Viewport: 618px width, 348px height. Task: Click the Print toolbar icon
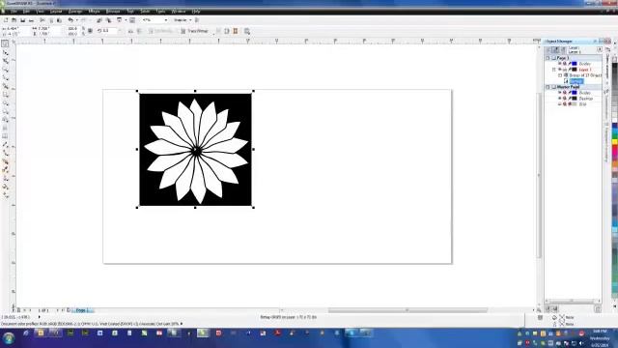pyautogui.click(x=31, y=20)
